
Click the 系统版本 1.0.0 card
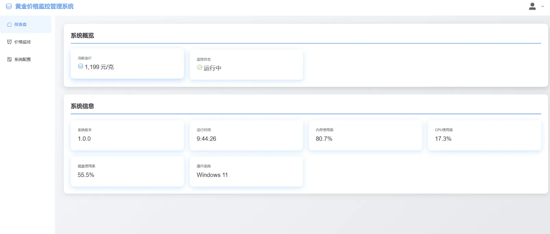[x=127, y=135]
